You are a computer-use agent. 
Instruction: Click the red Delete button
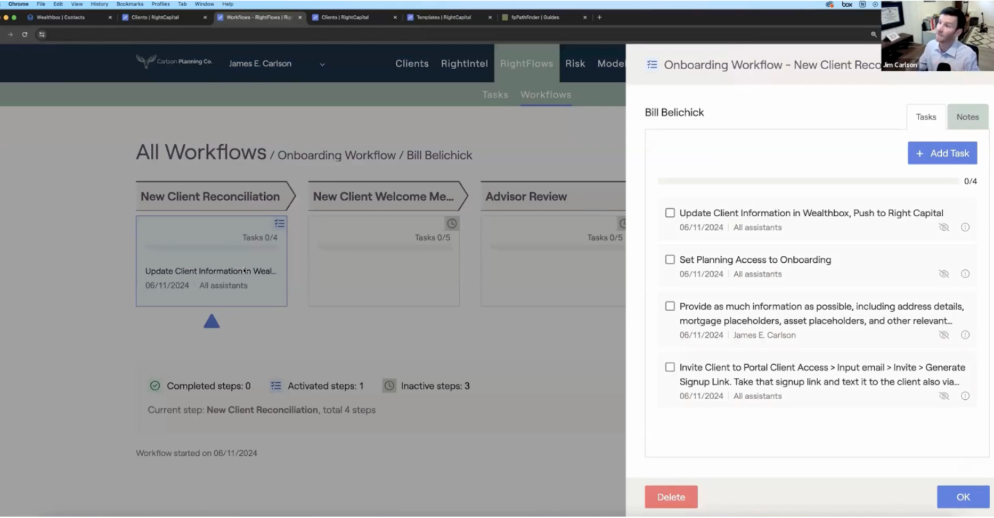pyautogui.click(x=671, y=497)
